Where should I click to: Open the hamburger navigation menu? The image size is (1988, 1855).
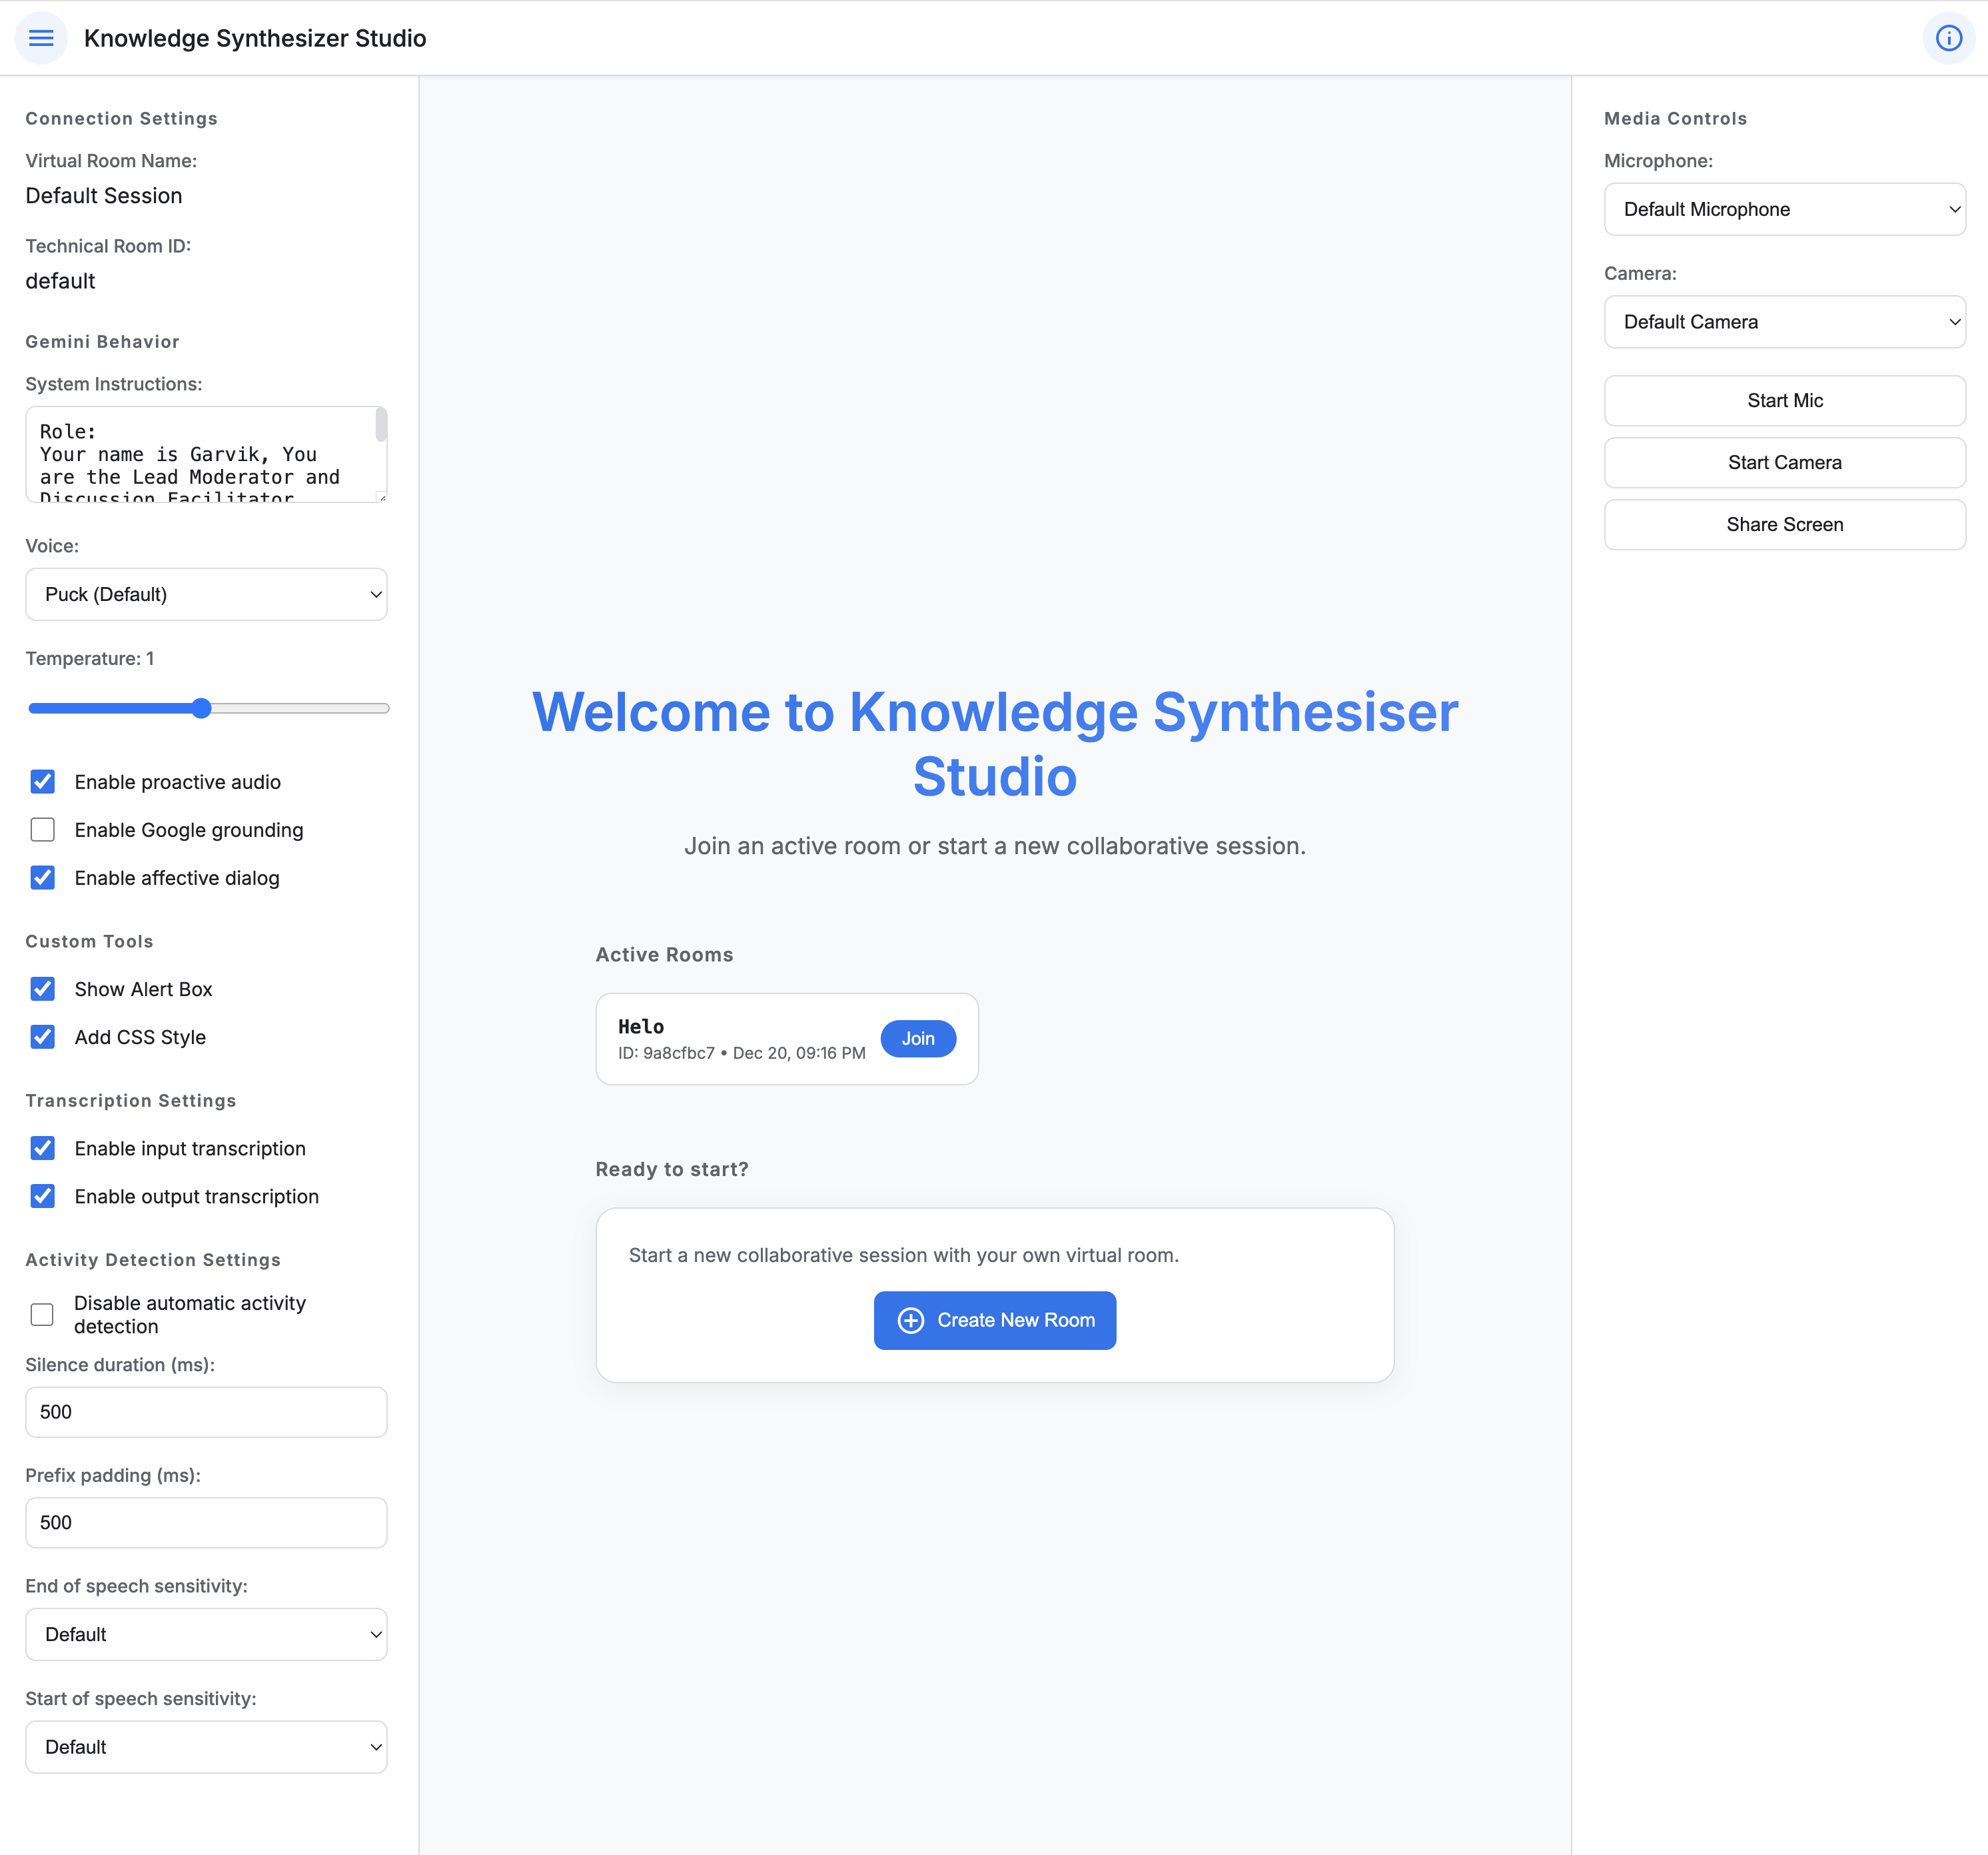click(x=41, y=37)
